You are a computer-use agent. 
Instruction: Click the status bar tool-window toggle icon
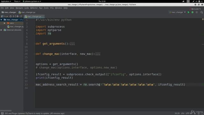coord(2,113)
